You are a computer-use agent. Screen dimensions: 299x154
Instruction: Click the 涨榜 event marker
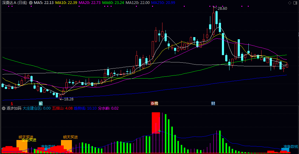click(x=155, y=103)
